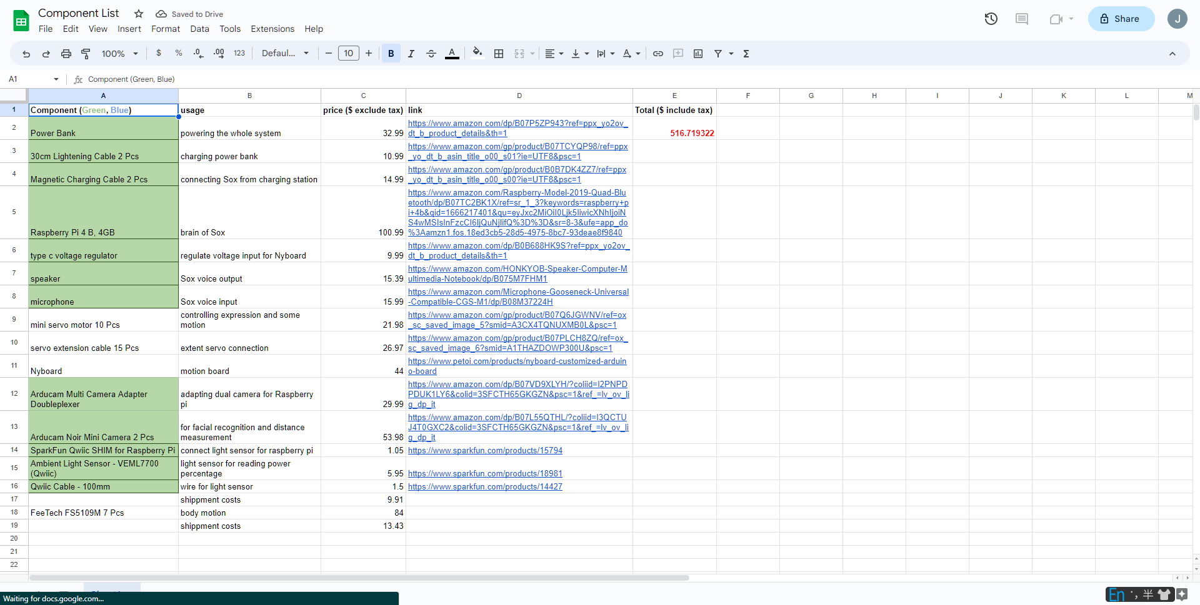The image size is (1200, 605).
Task: Open the zoom level dropdown
Action: pos(118,54)
